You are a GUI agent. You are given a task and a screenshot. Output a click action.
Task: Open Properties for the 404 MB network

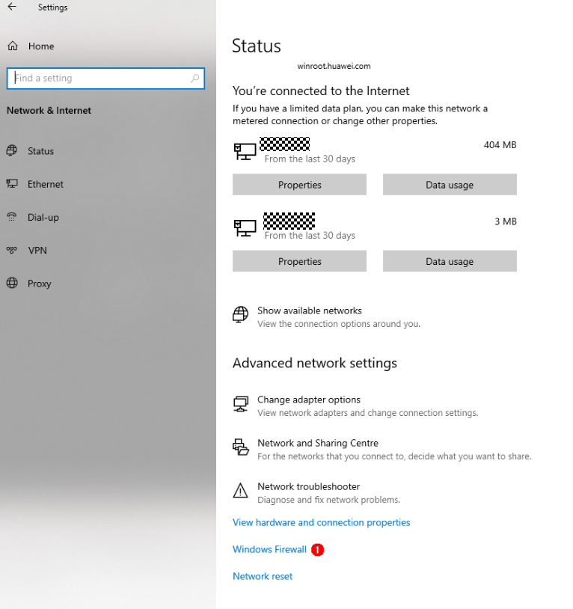point(299,185)
